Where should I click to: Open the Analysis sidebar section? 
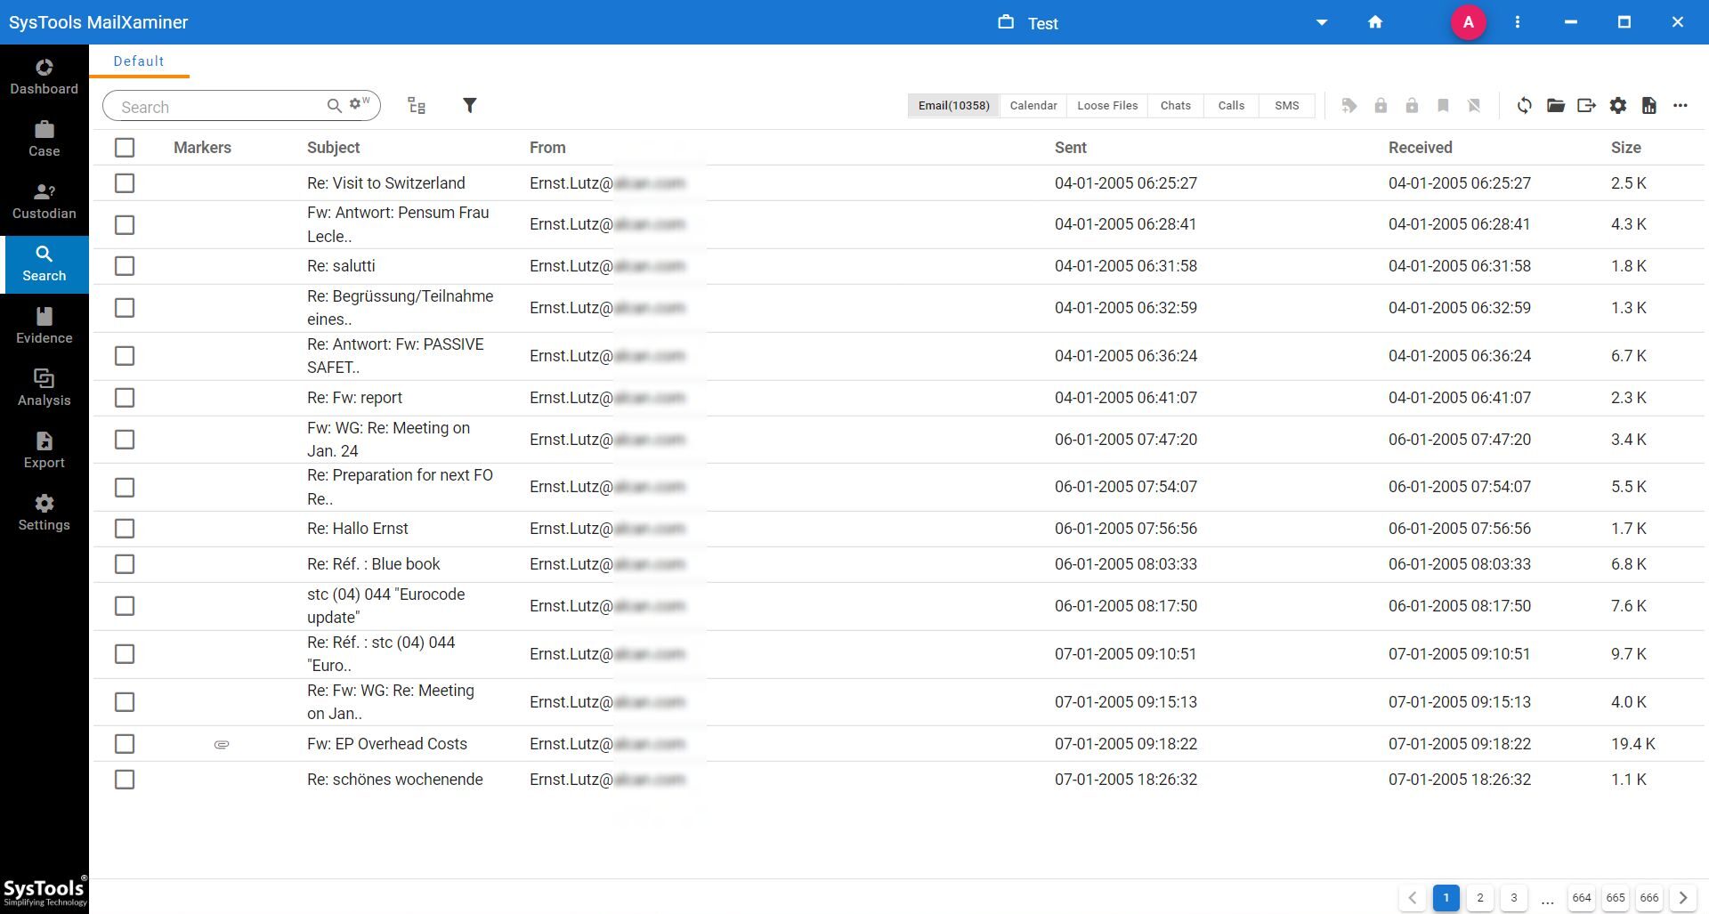44,388
